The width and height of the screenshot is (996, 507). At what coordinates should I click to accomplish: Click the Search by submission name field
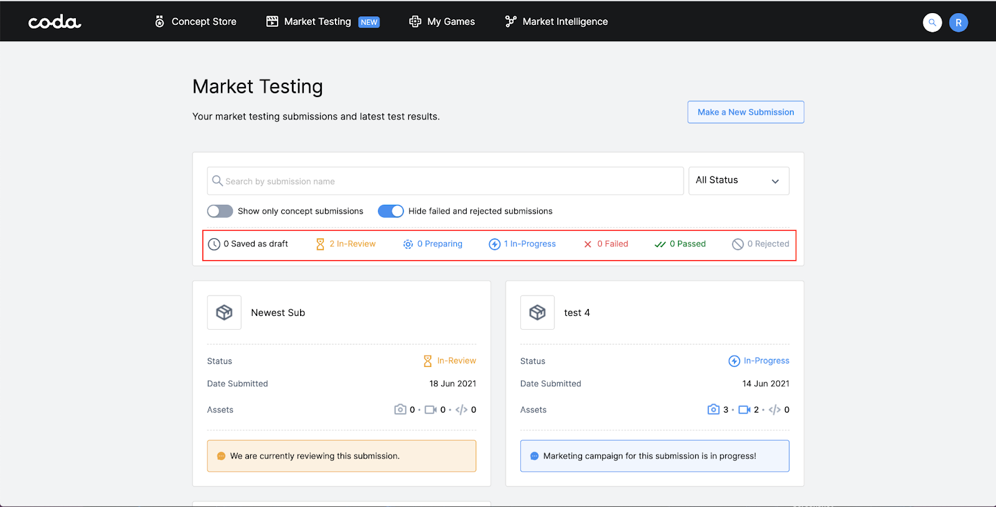point(445,181)
